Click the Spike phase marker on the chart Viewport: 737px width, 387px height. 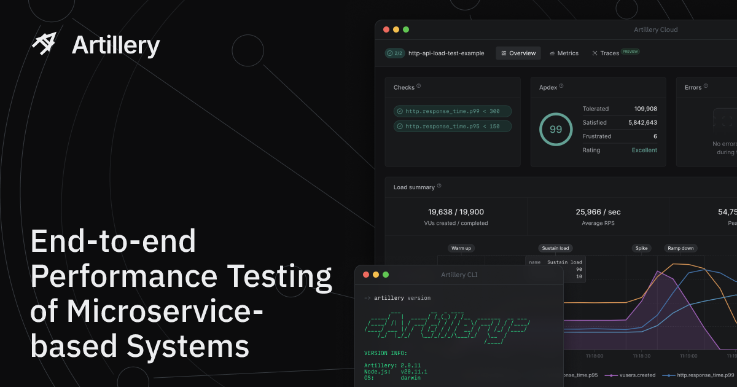click(x=641, y=248)
